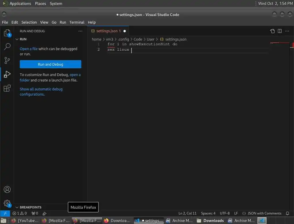Click the ports forwarded indicator showing 0
This screenshot has width=294, height=224.
point(35,213)
